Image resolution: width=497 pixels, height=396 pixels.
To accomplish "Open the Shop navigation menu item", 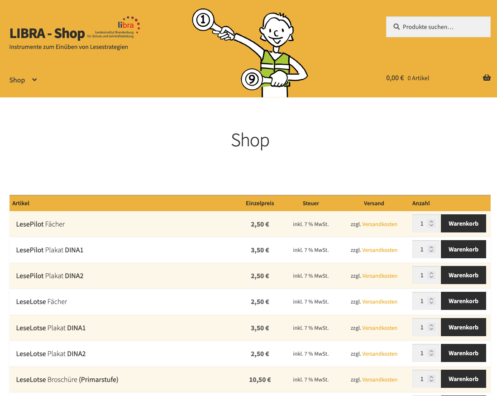I will coord(17,80).
